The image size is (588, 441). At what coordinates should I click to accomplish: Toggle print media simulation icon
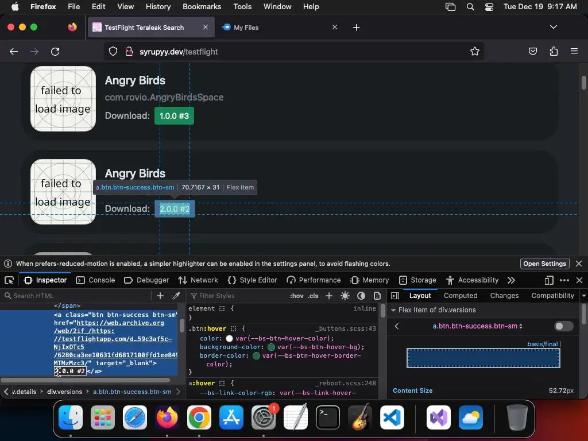coord(377,296)
